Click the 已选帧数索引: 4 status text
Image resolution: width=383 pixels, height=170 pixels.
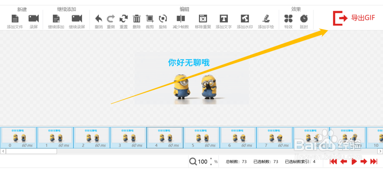tap(300, 162)
